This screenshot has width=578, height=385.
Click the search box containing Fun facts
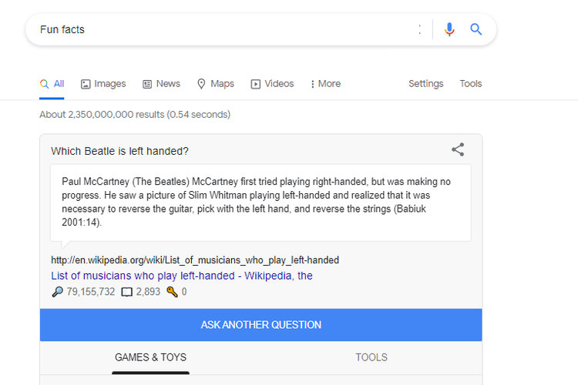[216, 29]
